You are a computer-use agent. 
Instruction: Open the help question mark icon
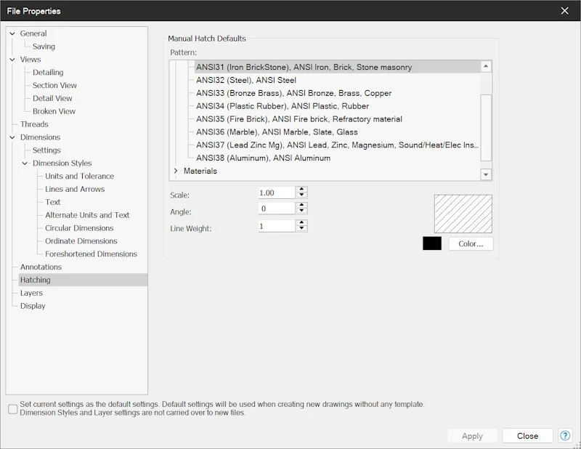(x=565, y=436)
